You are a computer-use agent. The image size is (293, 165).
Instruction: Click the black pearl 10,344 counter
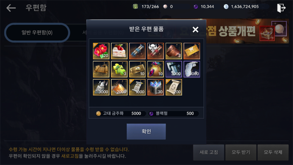coord(204,7)
